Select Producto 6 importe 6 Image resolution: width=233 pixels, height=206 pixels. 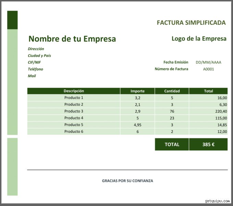click(x=137, y=131)
